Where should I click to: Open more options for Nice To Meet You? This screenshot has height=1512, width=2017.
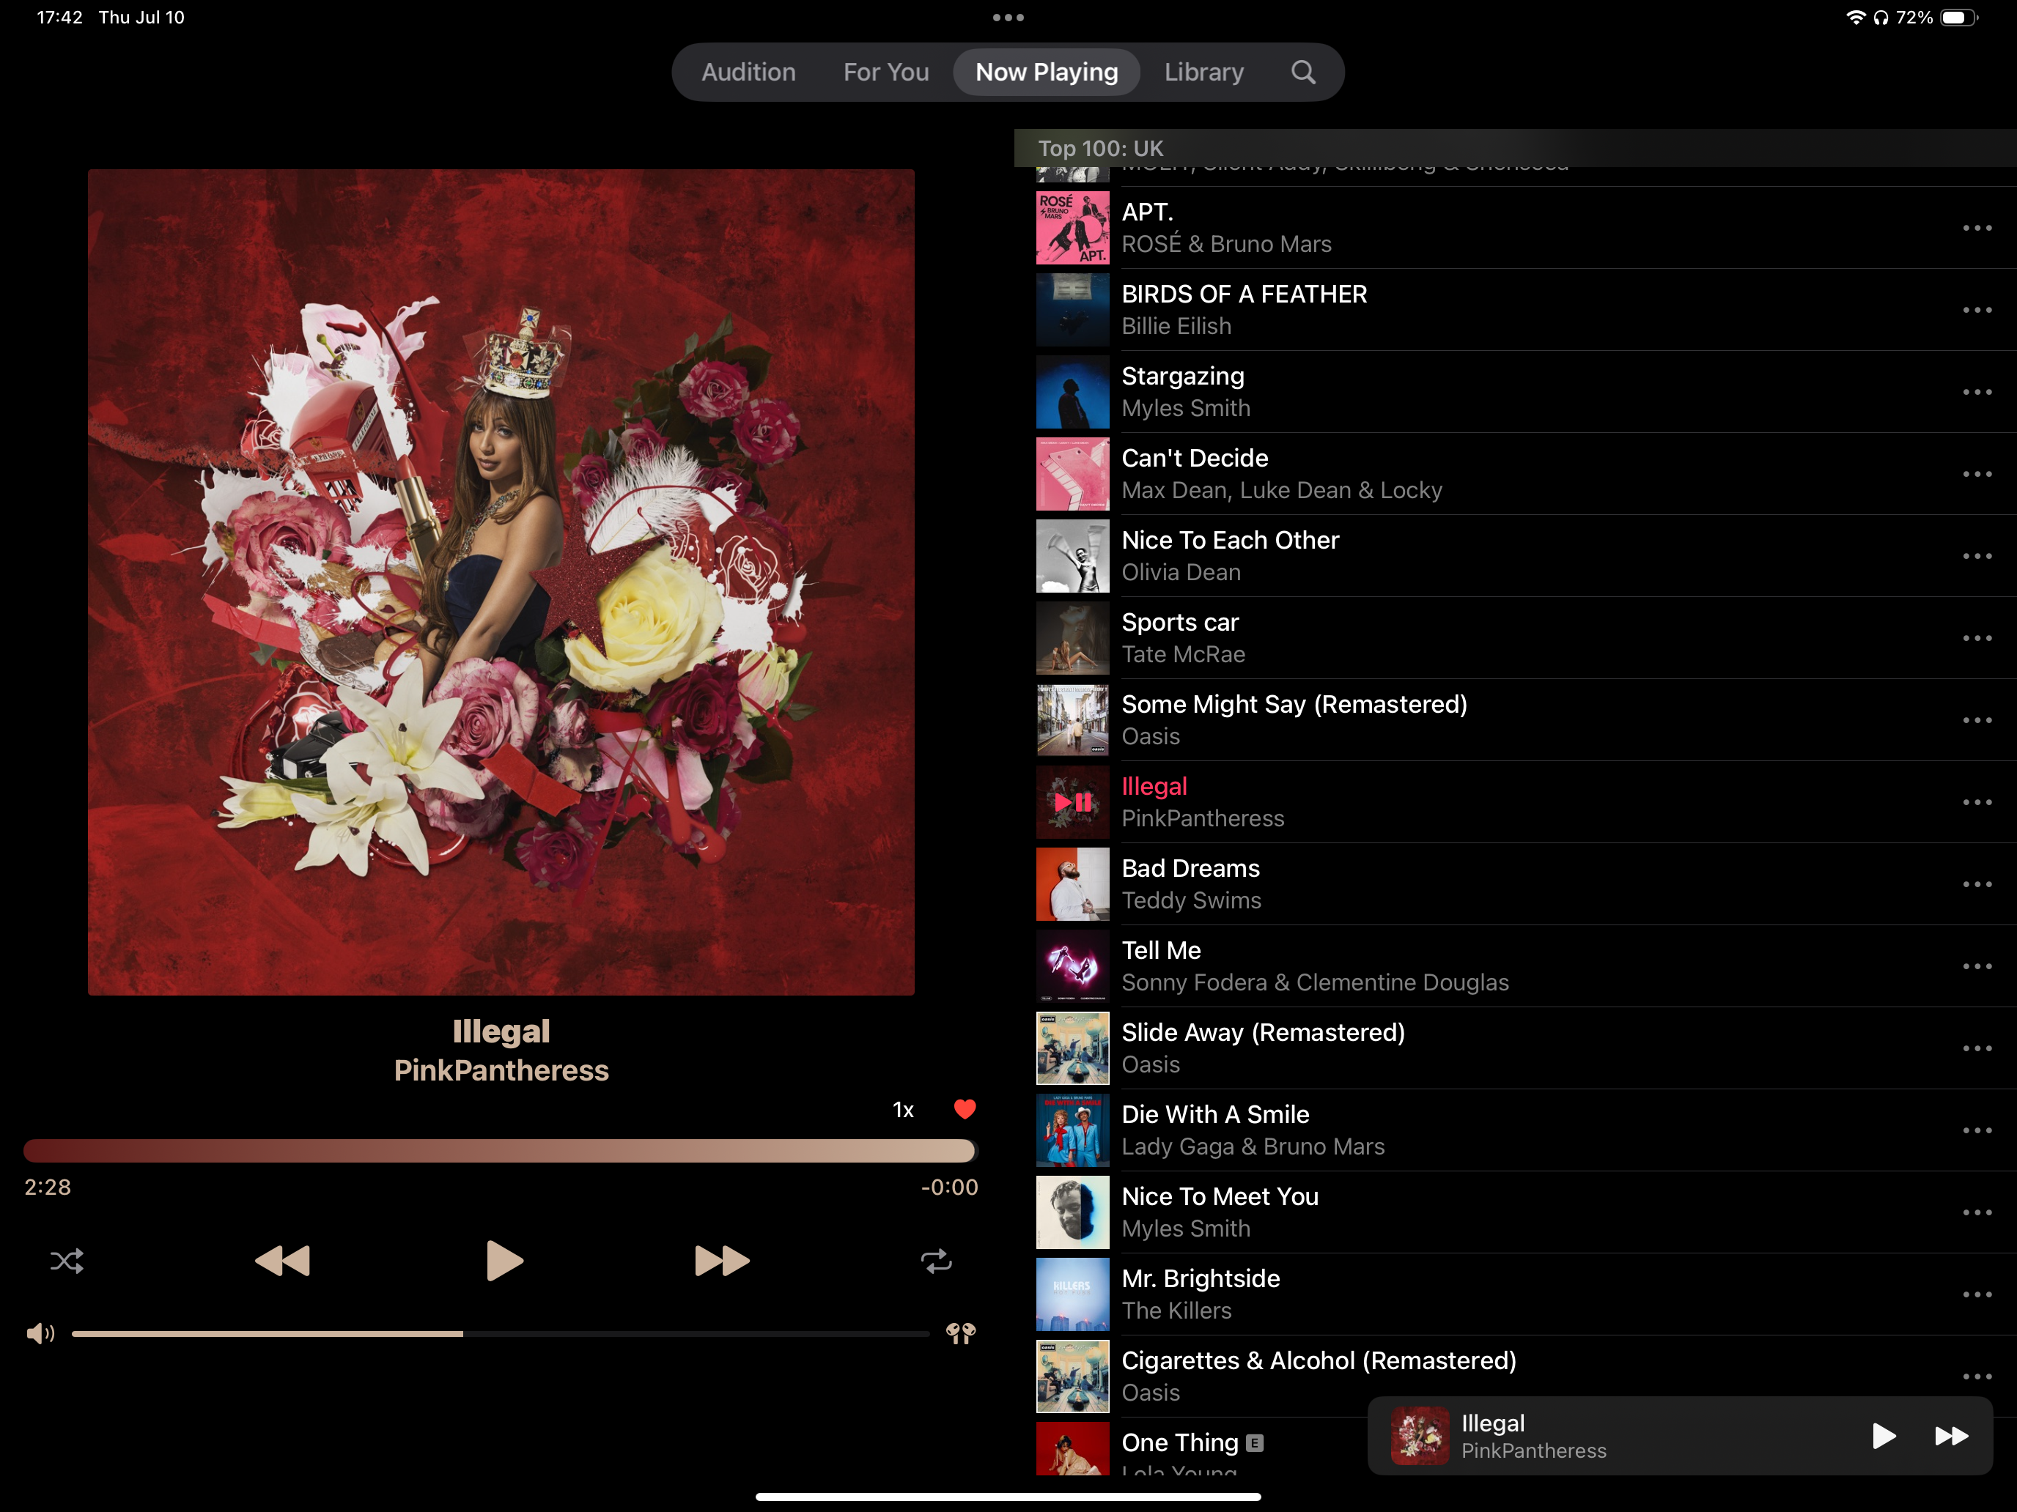1977,1212
